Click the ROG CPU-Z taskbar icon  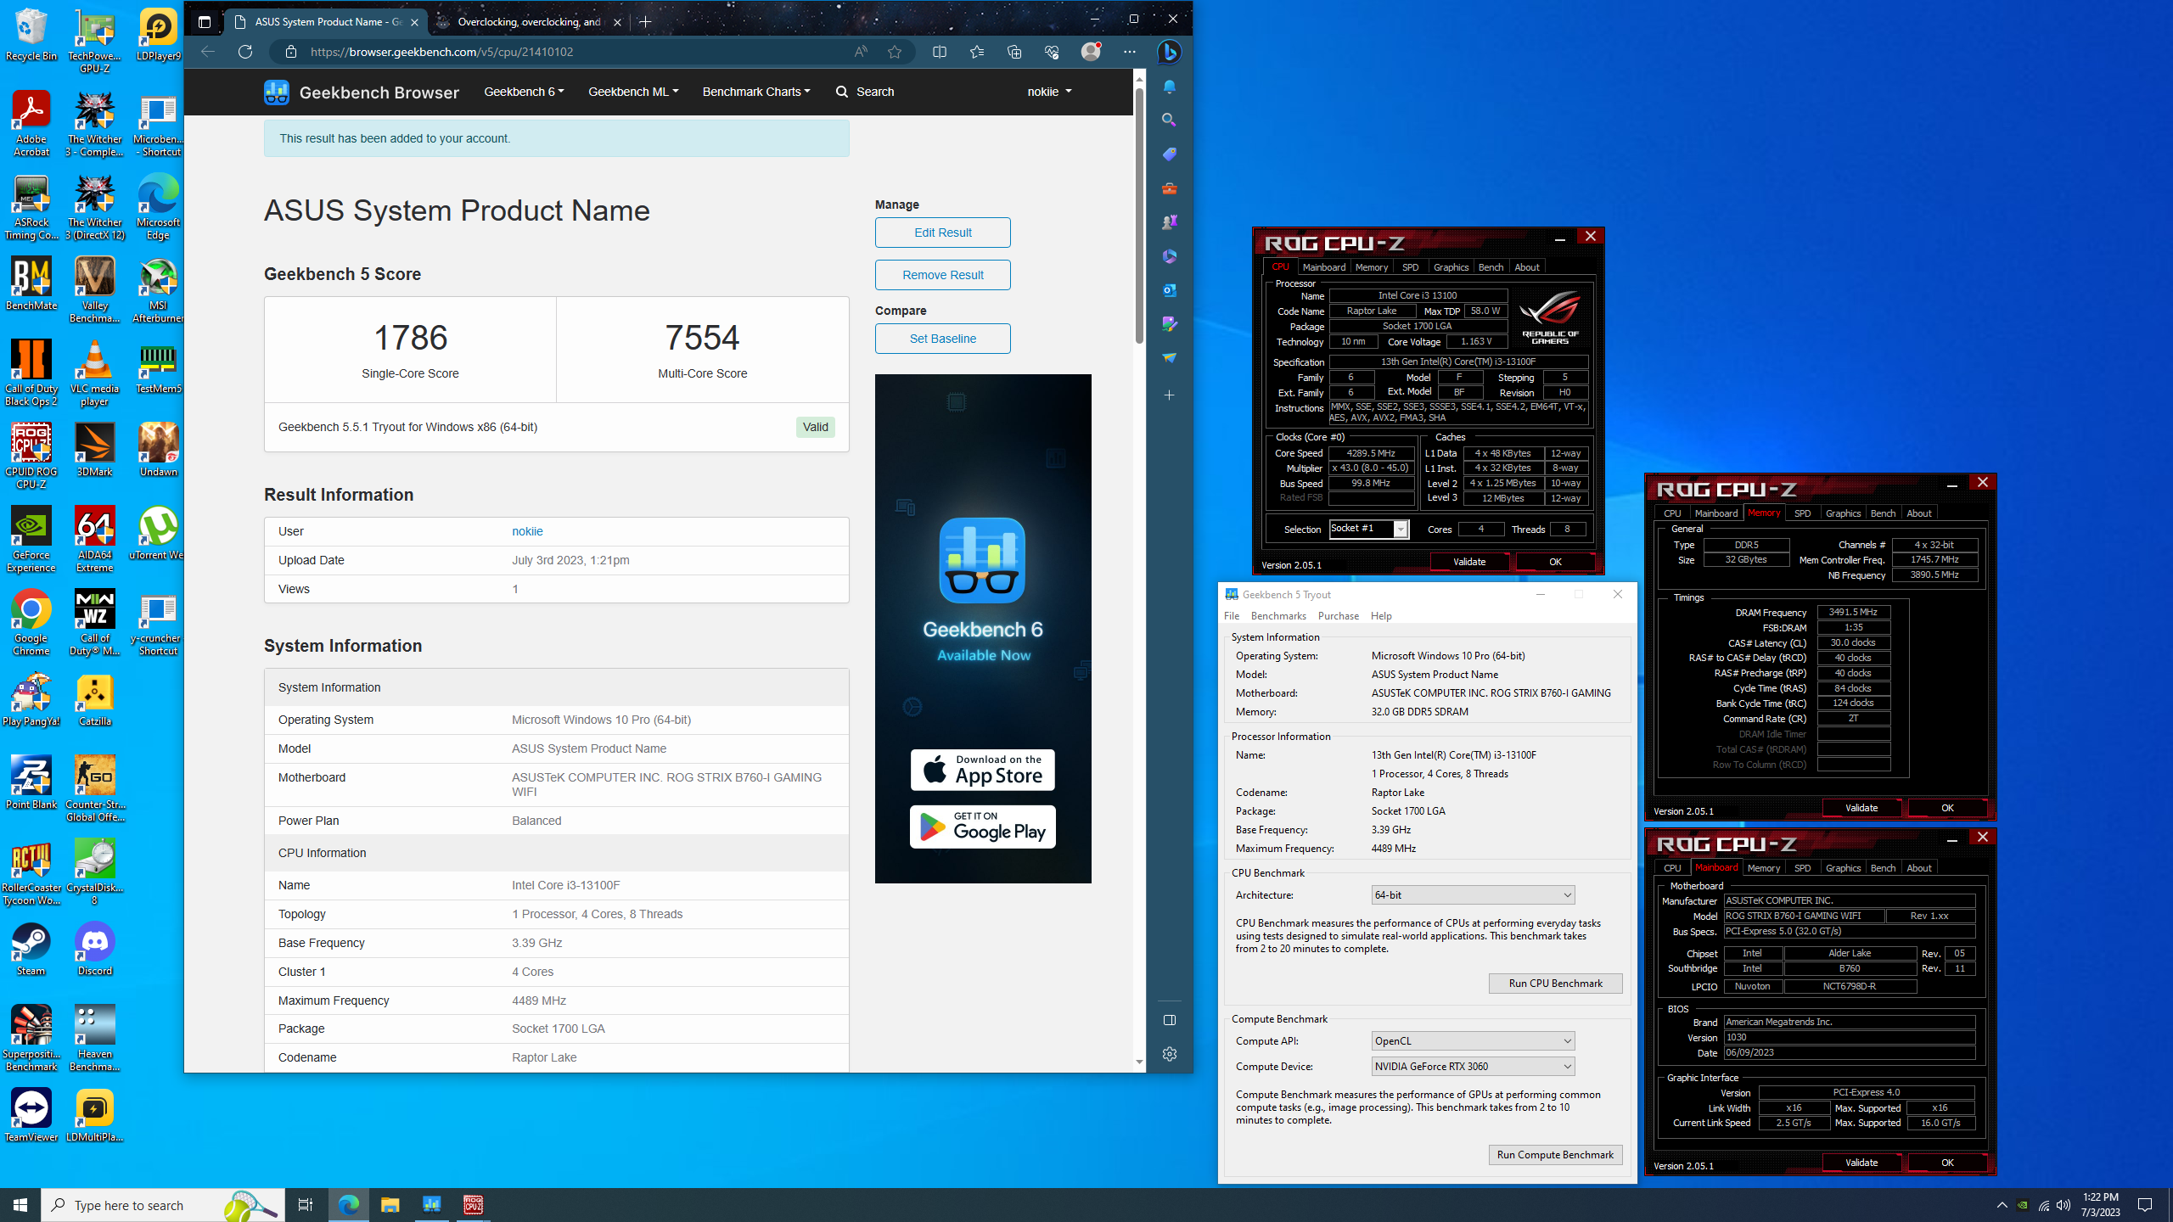pos(473,1205)
